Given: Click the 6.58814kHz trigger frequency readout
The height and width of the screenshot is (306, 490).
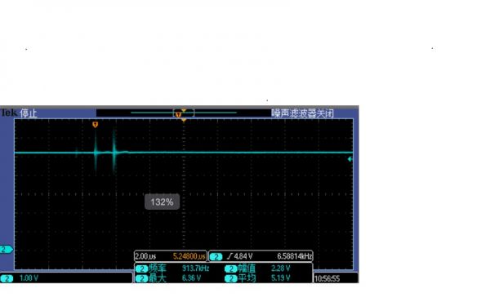Looking at the screenshot, I should (x=294, y=257).
